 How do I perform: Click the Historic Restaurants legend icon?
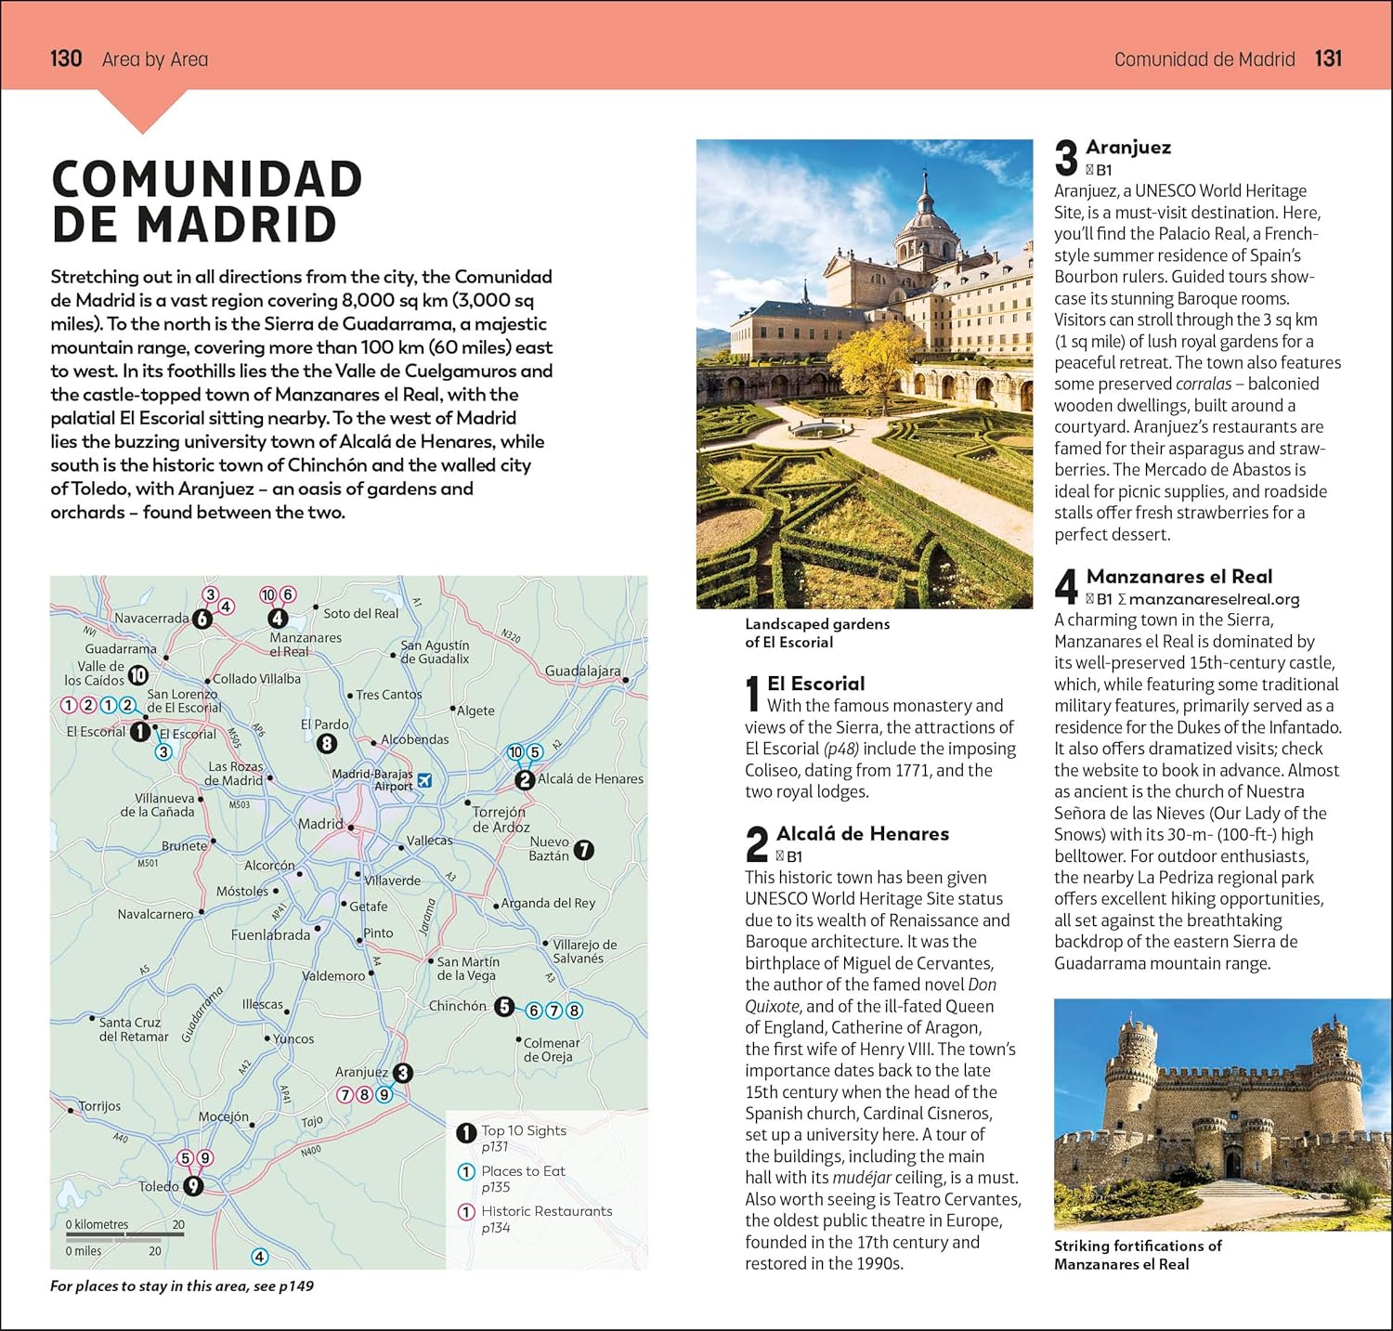466,1212
